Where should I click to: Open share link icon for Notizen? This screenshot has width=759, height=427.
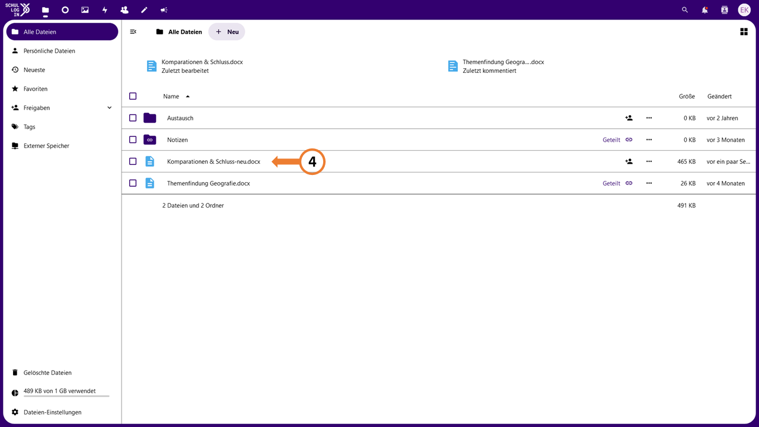point(629,140)
